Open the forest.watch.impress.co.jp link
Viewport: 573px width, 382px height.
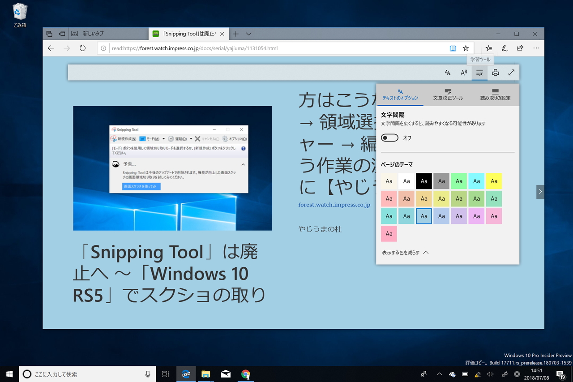pyautogui.click(x=334, y=204)
